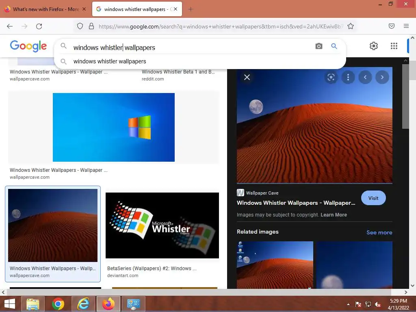Open the Google apps grid
416x312 pixels.
(394, 46)
